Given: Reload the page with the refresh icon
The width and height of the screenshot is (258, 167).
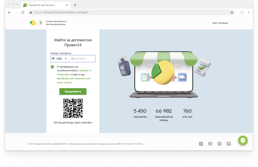Looking at the screenshot, I should (23, 12).
